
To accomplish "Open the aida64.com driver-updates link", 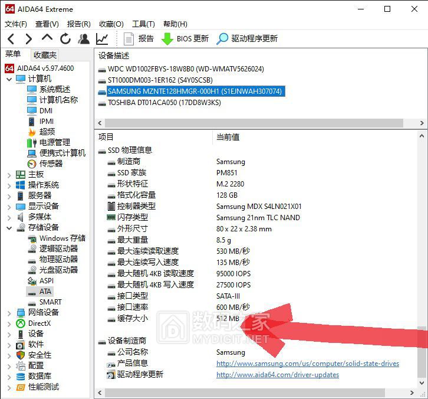I will (x=278, y=375).
